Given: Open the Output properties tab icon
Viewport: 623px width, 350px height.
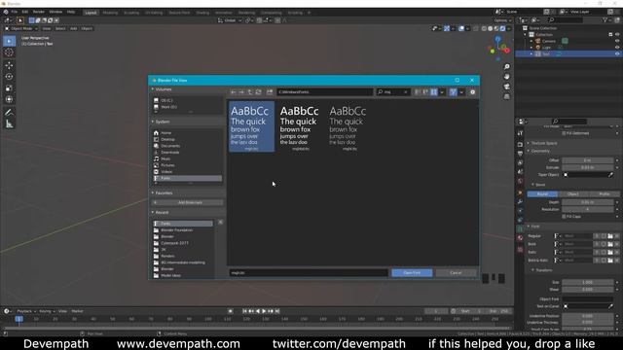Looking at the screenshot, I should pyautogui.click(x=520, y=154).
